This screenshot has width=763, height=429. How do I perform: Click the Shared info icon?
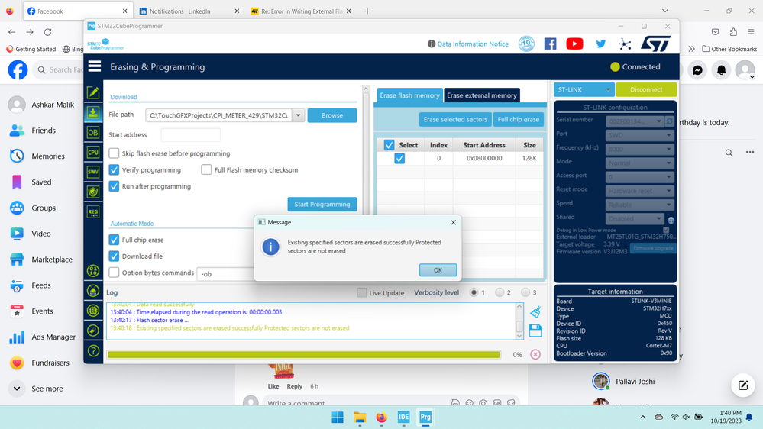coord(671,220)
